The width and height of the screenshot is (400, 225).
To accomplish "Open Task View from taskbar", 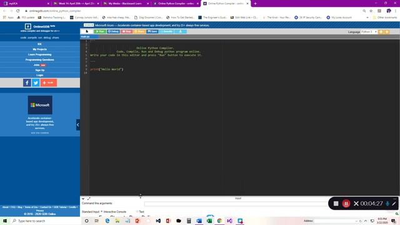I will pos(97,221).
